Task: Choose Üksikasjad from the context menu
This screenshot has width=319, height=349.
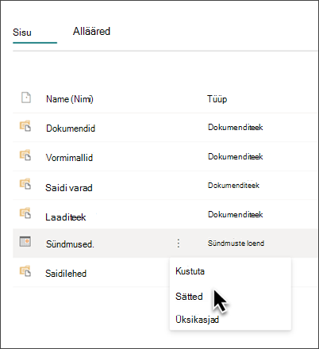Action: 197,320
